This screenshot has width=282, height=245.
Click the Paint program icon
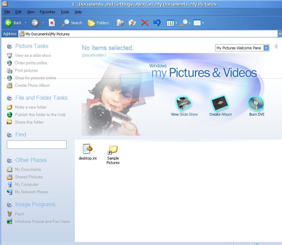click(10, 214)
